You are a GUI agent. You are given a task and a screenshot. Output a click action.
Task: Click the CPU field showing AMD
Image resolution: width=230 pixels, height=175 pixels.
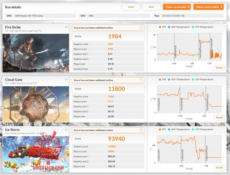(x=119, y=16)
